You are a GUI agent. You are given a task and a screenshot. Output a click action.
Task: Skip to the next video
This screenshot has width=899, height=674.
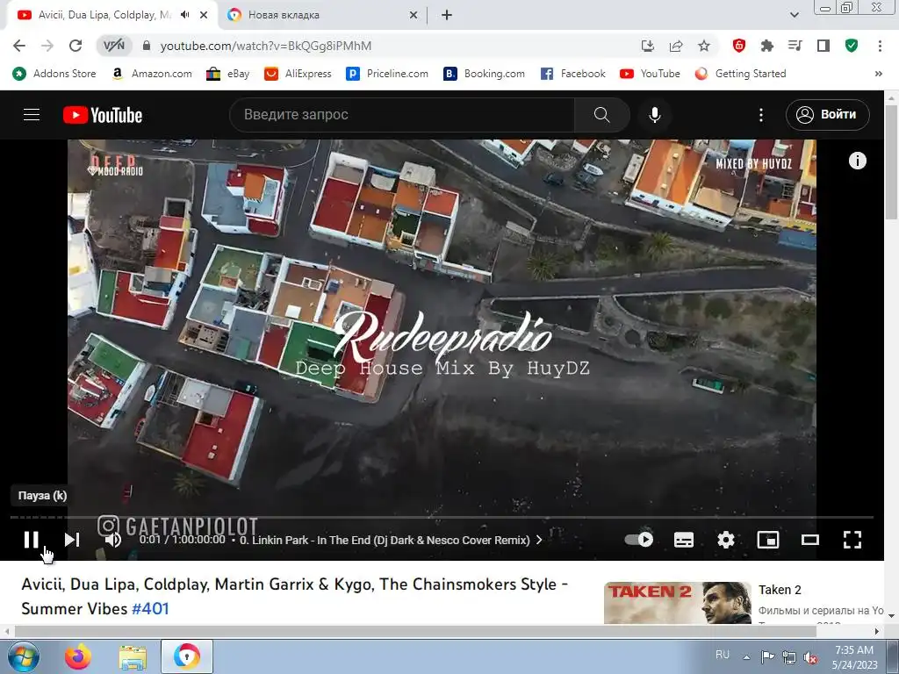(x=72, y=540)
